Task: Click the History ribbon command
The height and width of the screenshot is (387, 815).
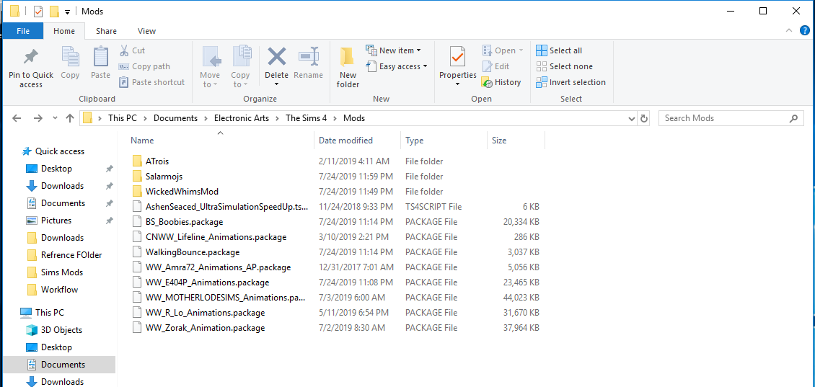Action: [501, 82]
